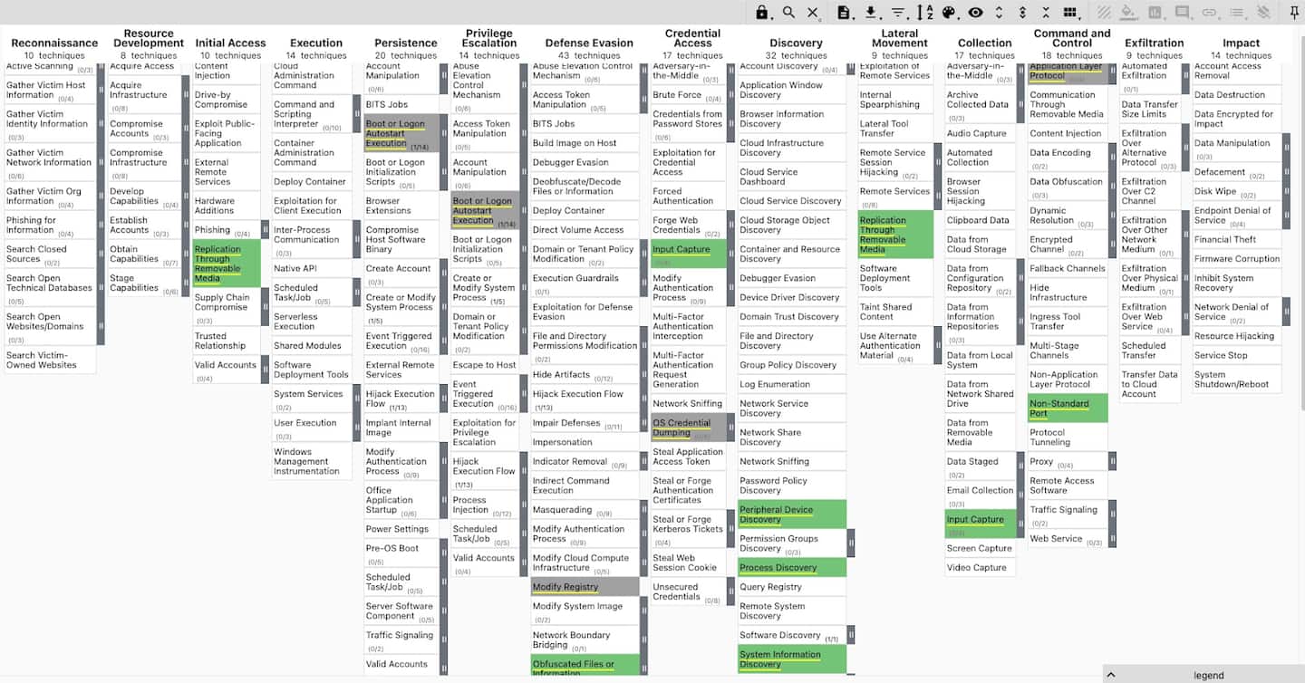The image size is (1305, 683).
Task: Expand all sub-techniques with up-down chevrons icon
Action: click(x=999, y=13)
